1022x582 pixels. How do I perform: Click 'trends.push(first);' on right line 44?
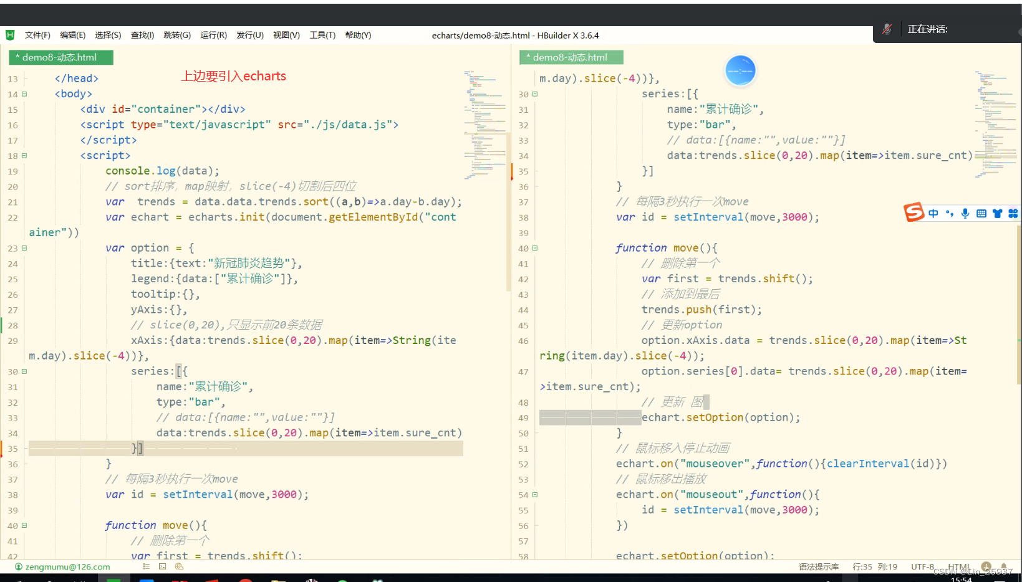701,310
